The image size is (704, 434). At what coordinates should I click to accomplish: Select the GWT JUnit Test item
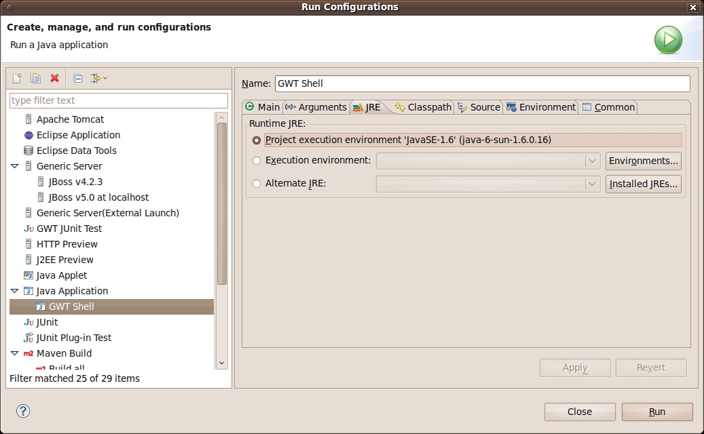coord(69,229)
